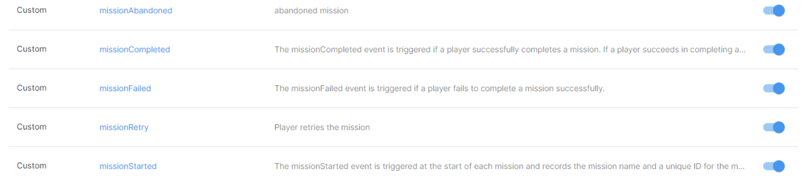Image resolution: width=807 pixels, height=188 pixels.
Task: Open the missionStarted event link
Action: coord(128,166)
